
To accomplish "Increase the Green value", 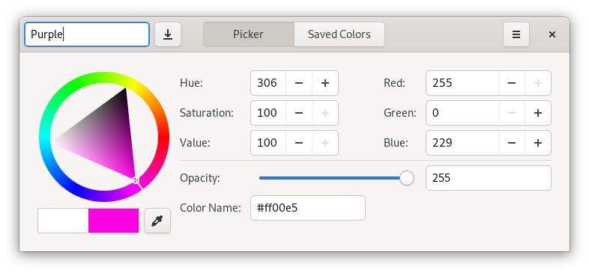I will click(x=538, y=113).
